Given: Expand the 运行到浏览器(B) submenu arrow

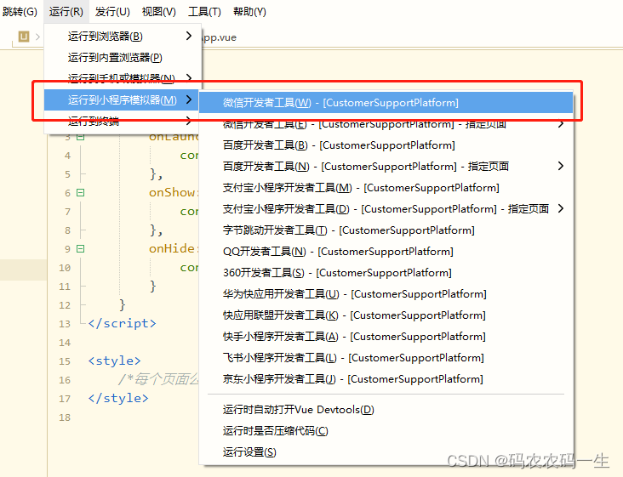Looking at the screenshot, I should pyautogui.click(x=189, y=36).
